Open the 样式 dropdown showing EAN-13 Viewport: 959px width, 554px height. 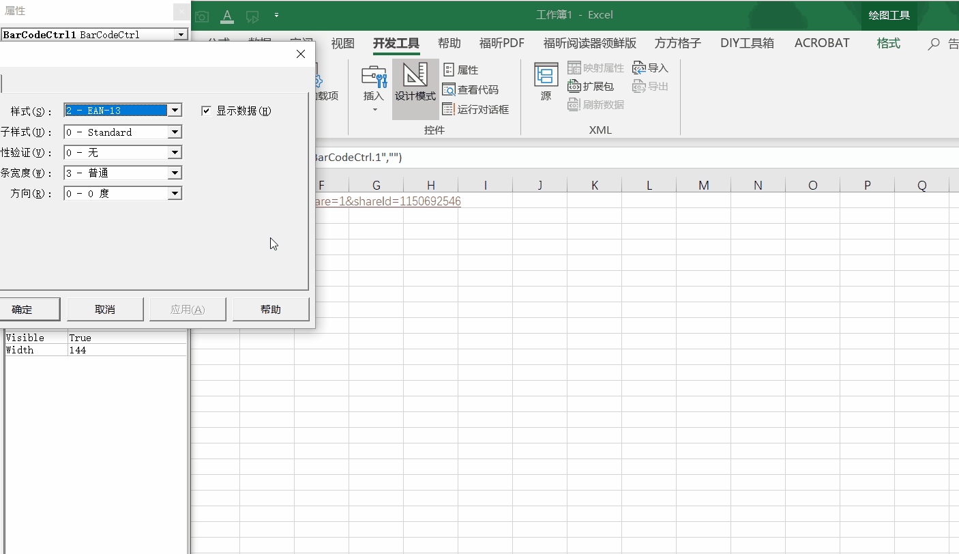[x=175, y=111]
